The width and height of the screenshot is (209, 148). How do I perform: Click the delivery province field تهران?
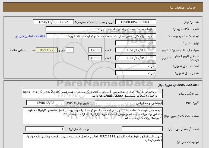pos(135,66)
